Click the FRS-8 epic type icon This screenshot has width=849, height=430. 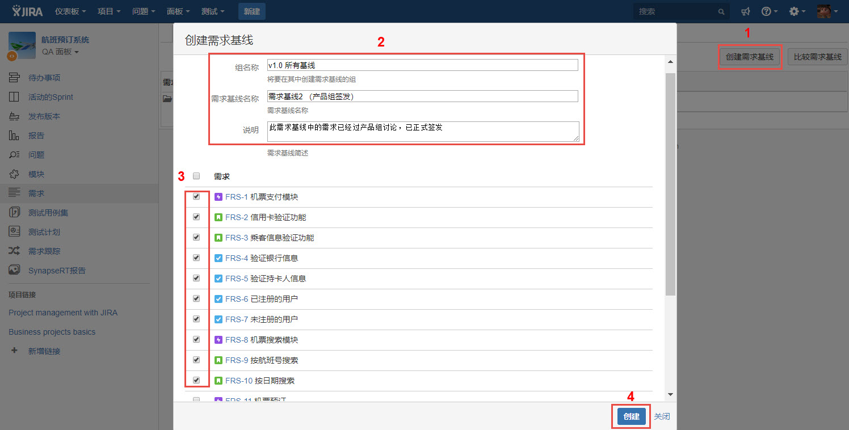[218, 340]
